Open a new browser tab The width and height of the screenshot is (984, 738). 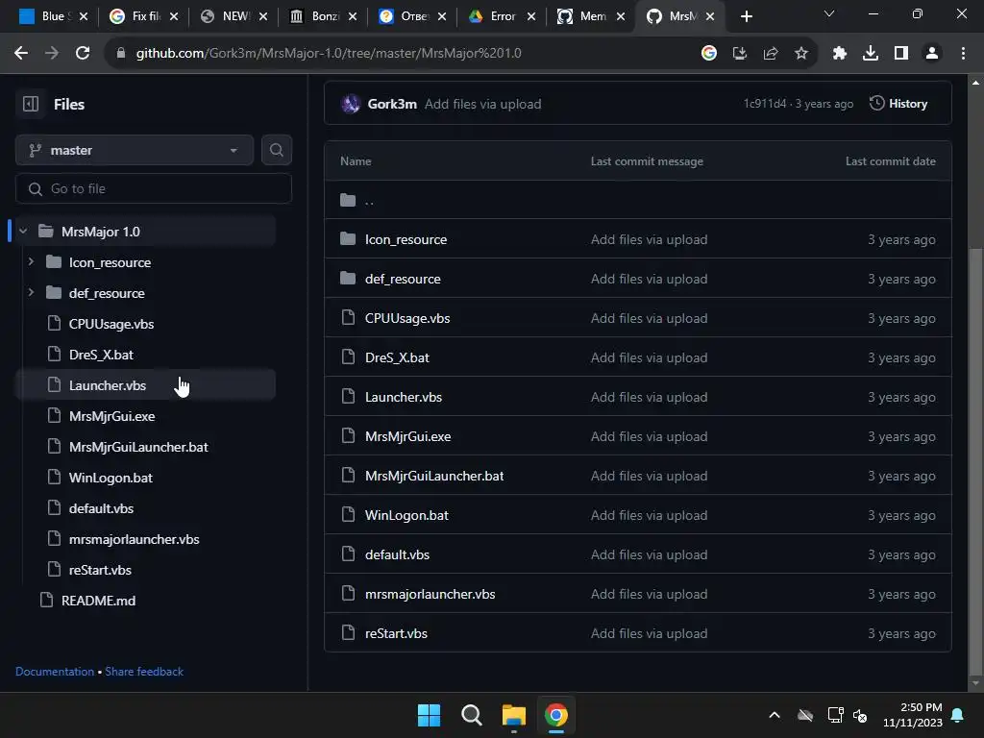point(746,16)
